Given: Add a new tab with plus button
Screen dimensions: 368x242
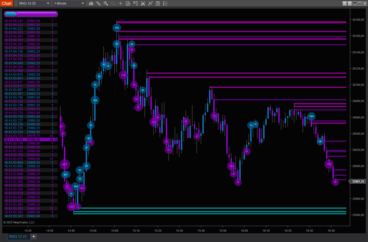Looking at the screenshot, I should click(34, 236).
